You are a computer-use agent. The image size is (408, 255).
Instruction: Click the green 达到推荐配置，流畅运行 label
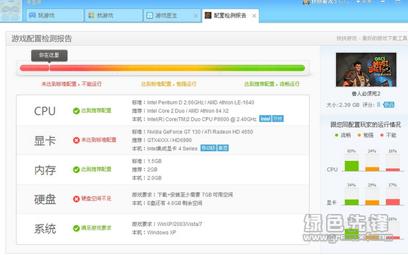click(272, 84)
